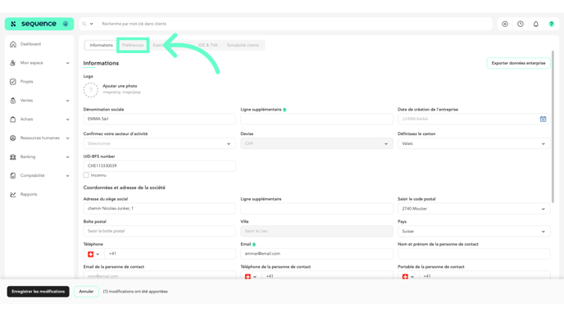Open Téléphone country flag dropdown
This screenshot has width=564, height=317.
[x=93, y=254]
